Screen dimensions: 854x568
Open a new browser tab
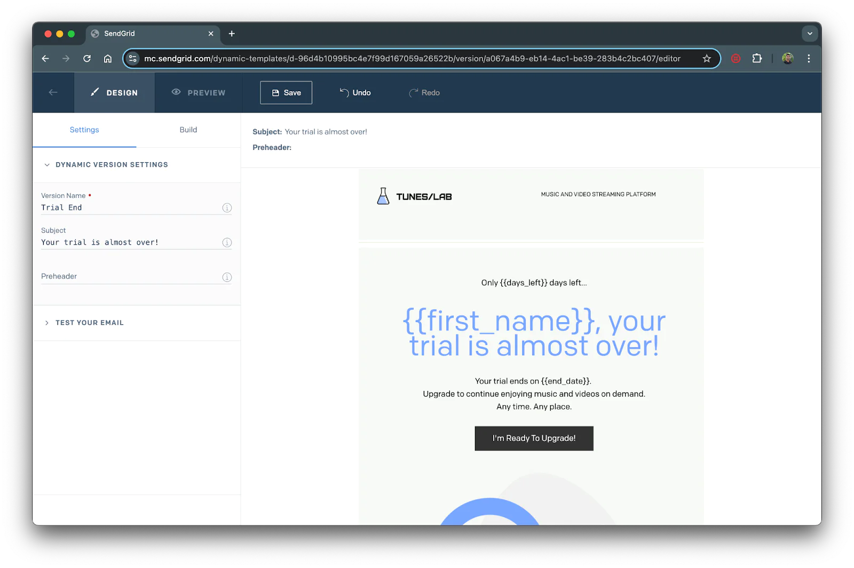click(x=232, y=34)
